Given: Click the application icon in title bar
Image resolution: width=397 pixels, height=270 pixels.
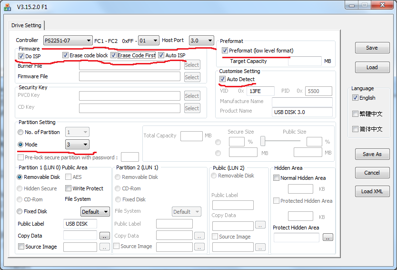Looking at the screenshot, I should point(7,7).
